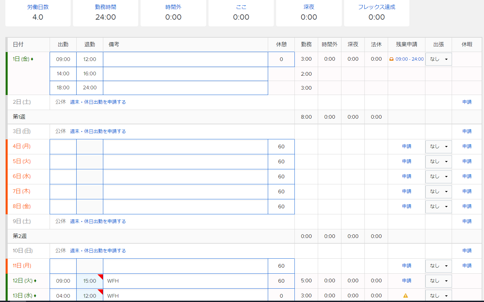
Task: Click the 休暇 申請 link for 9日 (土)
Action: coord(467,221)
